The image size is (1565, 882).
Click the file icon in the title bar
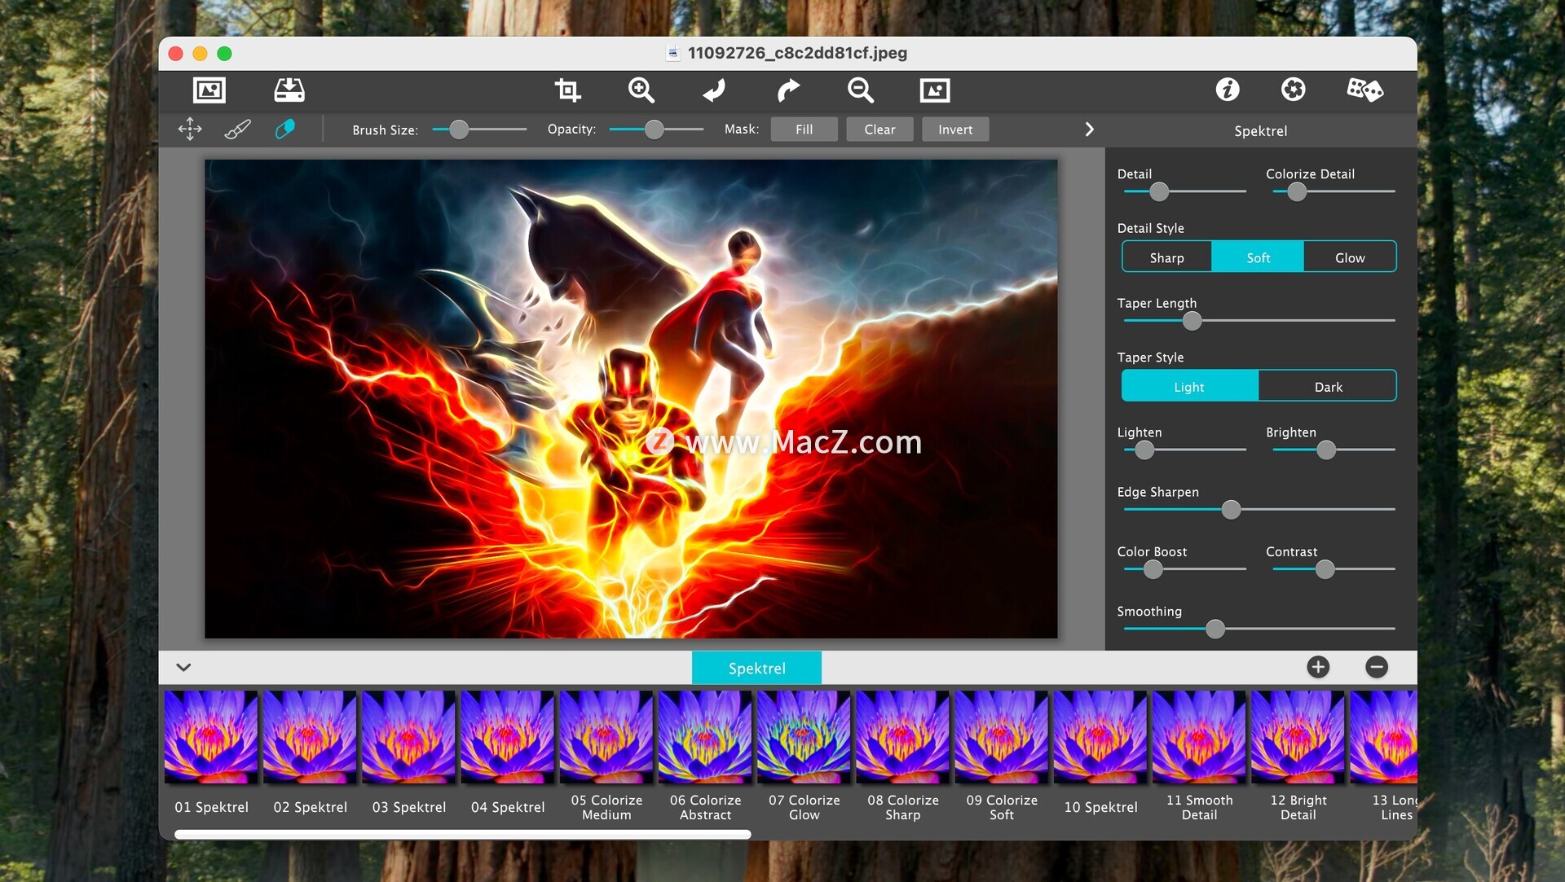click(x=672, y=53)
